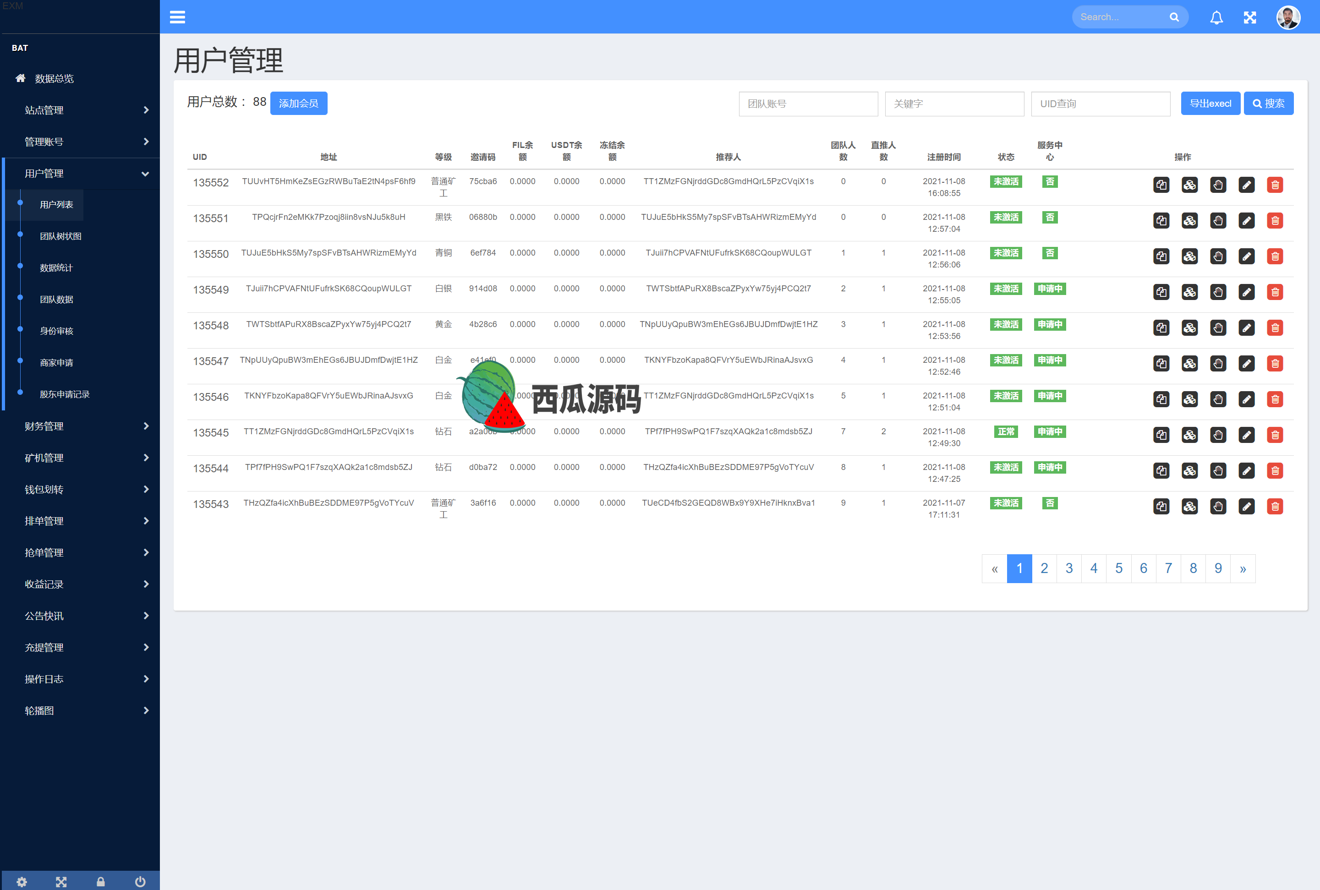The image size is (1320, 890).
Task: Go to pagination page 5
Action: [1118, 569]
